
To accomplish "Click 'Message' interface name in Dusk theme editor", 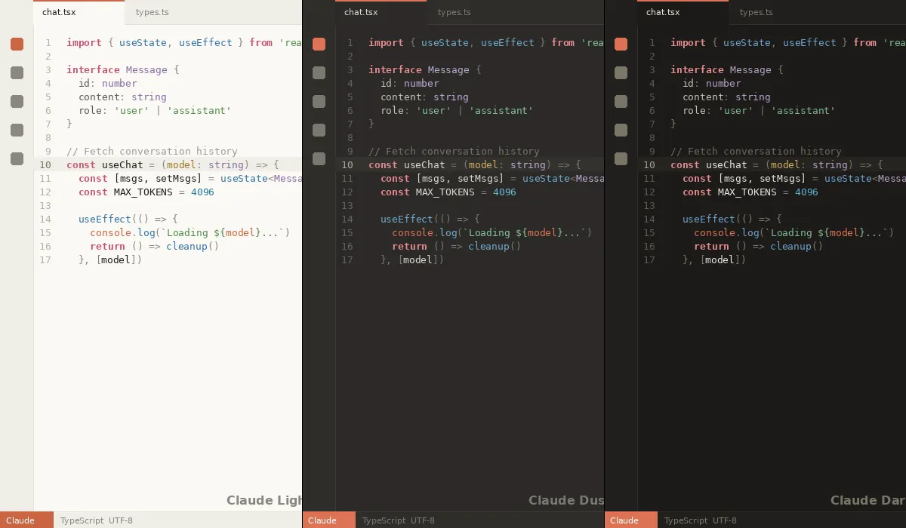I will (448, 69).
